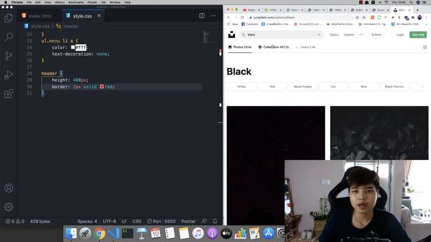Change file encoding UTF-8

(109, 221)
